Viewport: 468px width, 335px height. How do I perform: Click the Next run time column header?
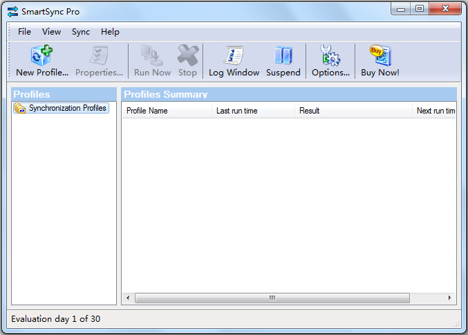pos(436,111)
